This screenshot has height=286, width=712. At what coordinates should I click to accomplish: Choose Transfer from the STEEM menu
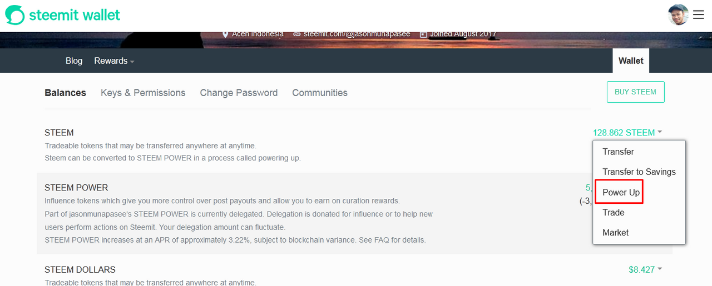(618, 152)
